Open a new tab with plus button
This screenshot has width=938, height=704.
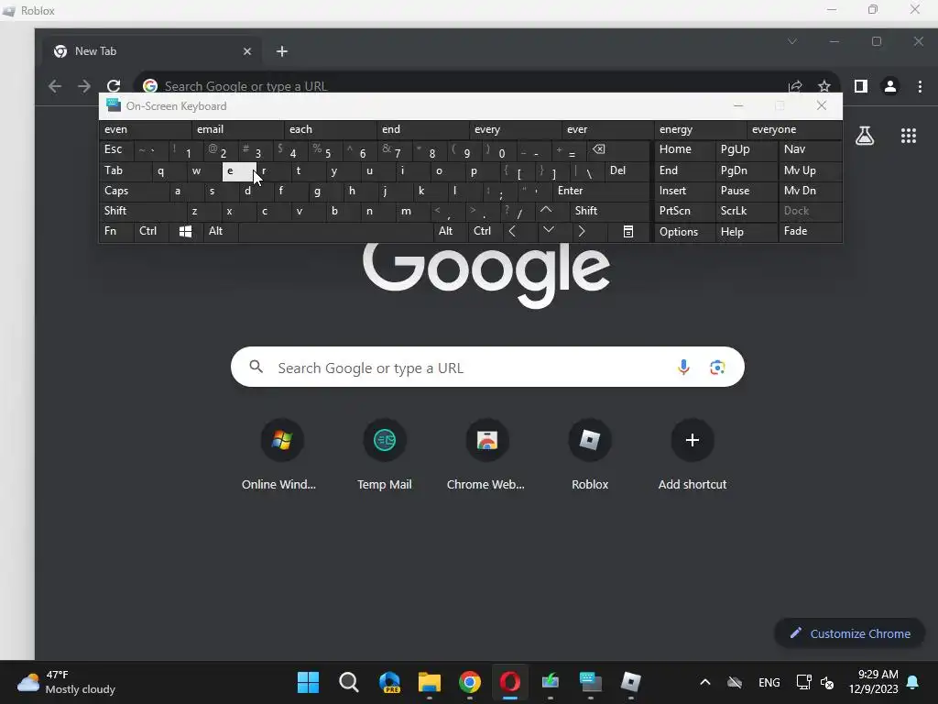(x=282, y=51)
